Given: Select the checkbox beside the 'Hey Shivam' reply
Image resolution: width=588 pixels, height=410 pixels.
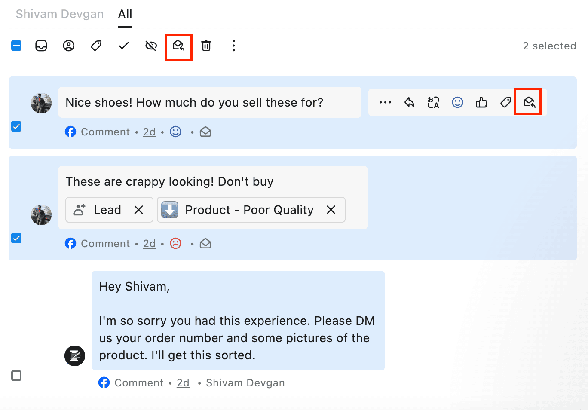Looking at the screenshot, I should pyautogui.click(x=16, y=376).
